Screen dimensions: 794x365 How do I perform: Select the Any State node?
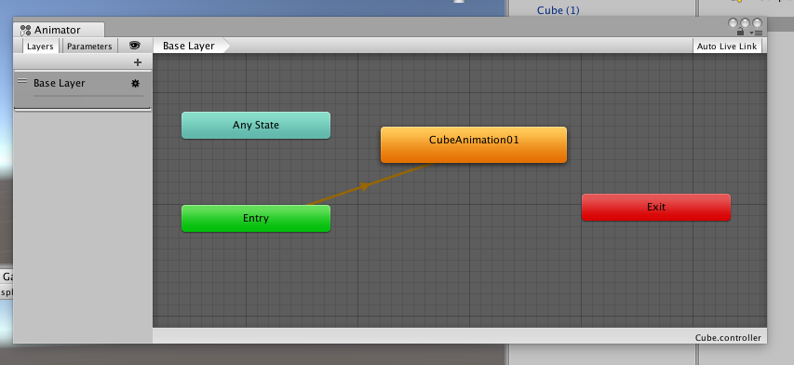[256, 125]
